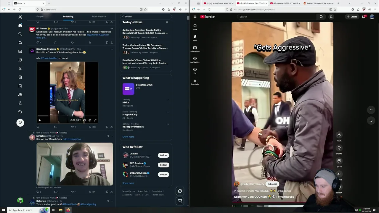Open Starforge video settings gear
The height and width of the screenshot is (213, 379).
90,120
